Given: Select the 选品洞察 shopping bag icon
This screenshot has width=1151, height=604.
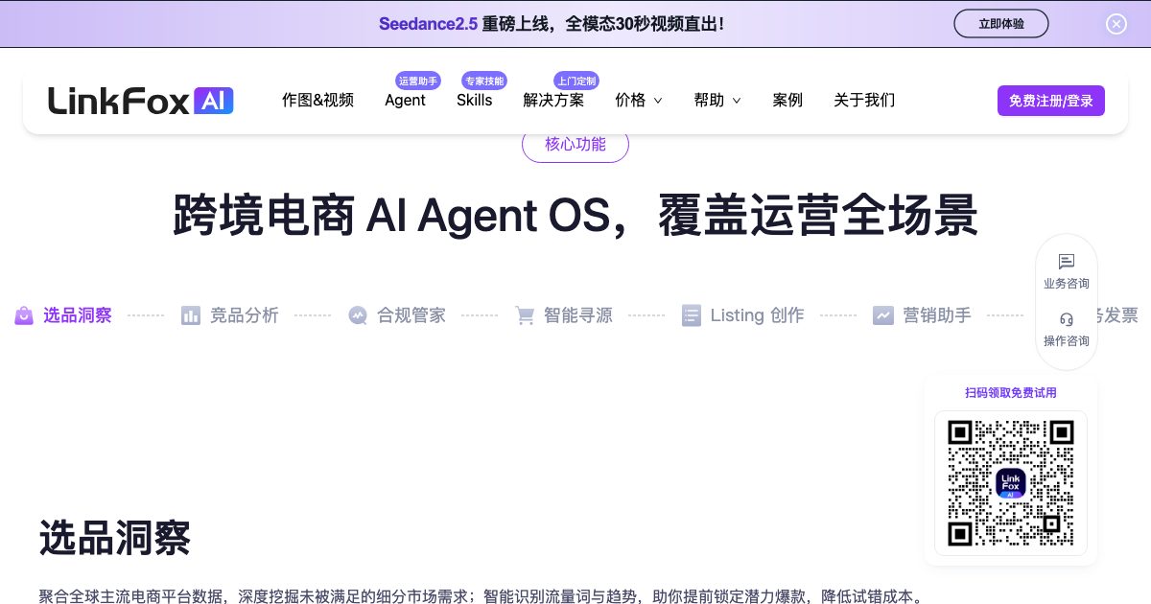Looking at the screenshot, I should pos(24,315).
